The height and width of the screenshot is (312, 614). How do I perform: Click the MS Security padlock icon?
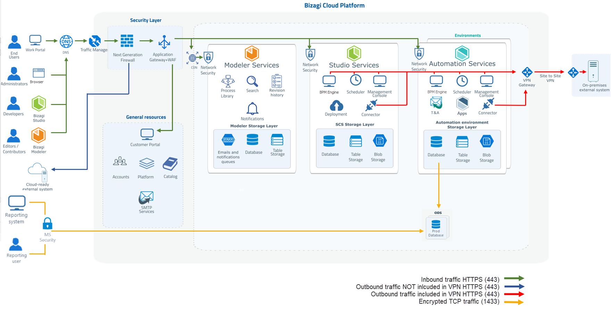48,224
